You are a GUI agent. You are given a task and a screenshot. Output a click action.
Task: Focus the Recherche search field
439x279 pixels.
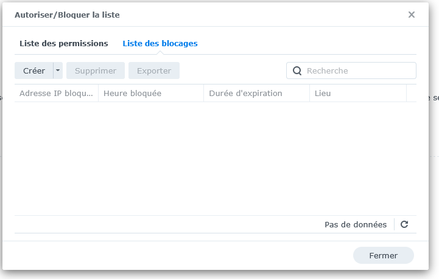click(x=351, y=71)
